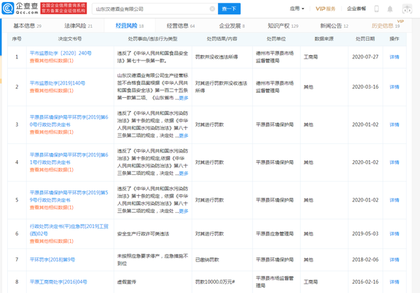
Task: Expand 更多 in row 2 penalty reason
Action: 184,98
